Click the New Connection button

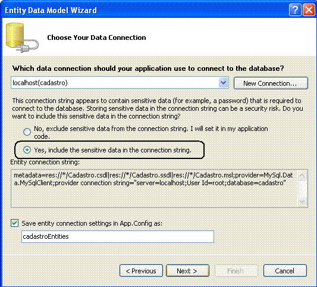pos(271,83)
